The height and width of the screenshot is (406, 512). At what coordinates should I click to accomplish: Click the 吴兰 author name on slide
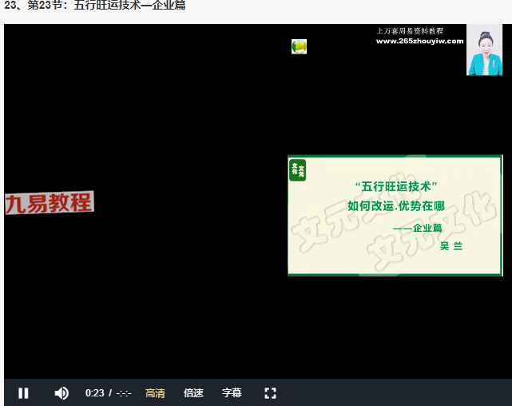[x=451, y=246]
